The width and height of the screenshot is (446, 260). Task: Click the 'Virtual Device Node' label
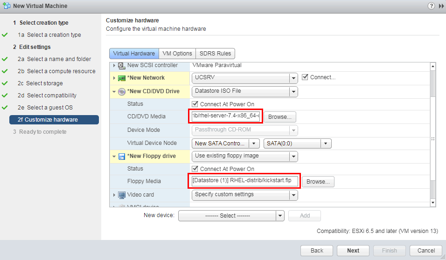point(152,143)
